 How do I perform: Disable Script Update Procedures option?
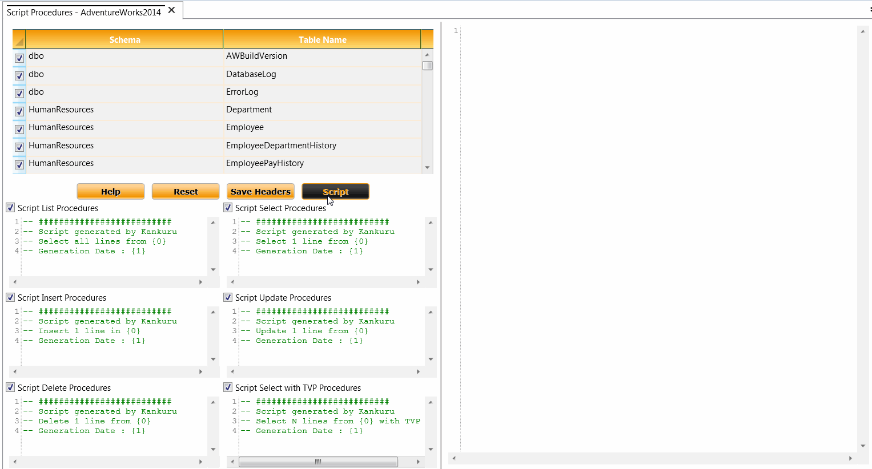[x=228, y=297]
